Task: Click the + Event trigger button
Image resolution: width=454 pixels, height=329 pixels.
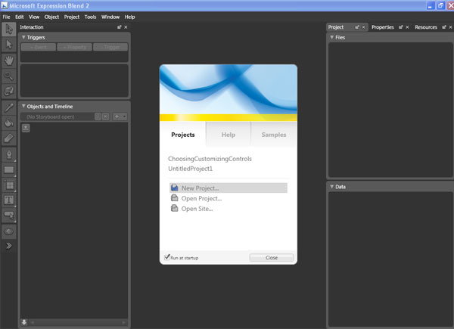Action: coord(39,47)
